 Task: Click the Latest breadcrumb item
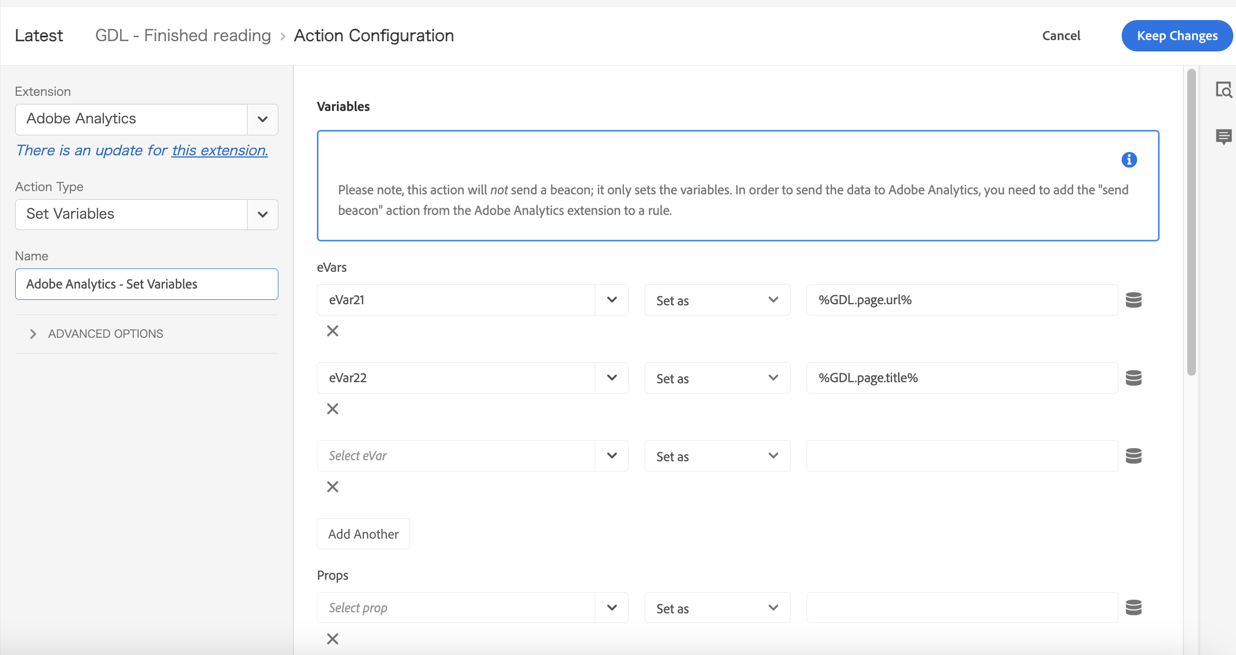[x=39, y=36]
